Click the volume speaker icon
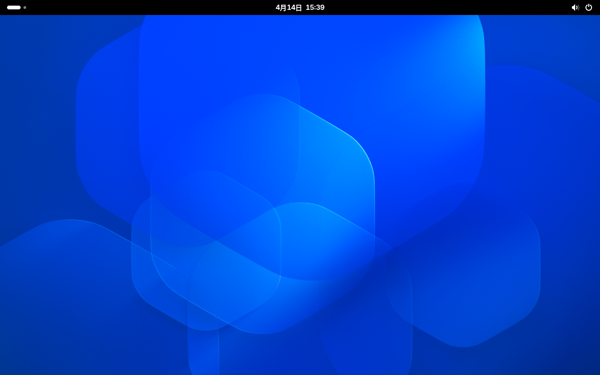The height and width of the screenshot is (375, 600). click(x=575, y=7)
